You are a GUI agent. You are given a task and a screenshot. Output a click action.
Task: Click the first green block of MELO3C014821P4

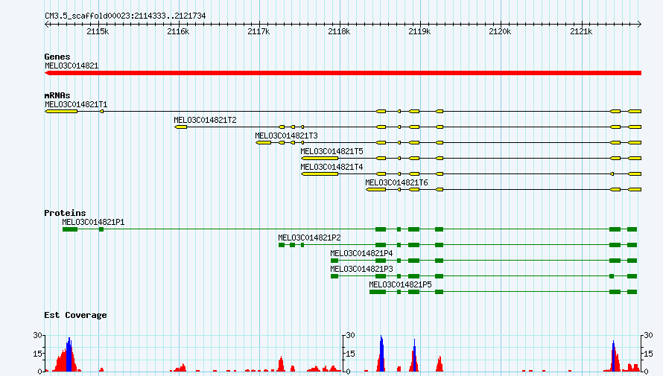tap(334, 261)
